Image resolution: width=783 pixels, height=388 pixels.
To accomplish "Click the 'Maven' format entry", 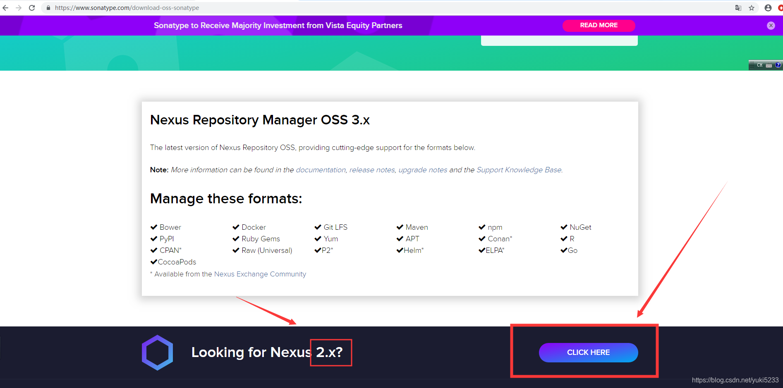I will pos(417,227).
